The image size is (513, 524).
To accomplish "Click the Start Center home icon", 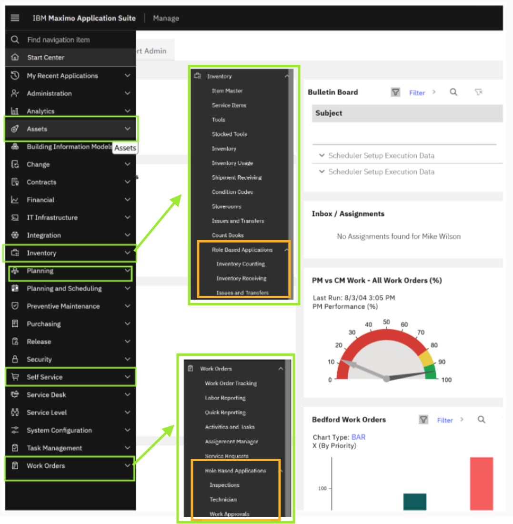I will coord(15,57).
